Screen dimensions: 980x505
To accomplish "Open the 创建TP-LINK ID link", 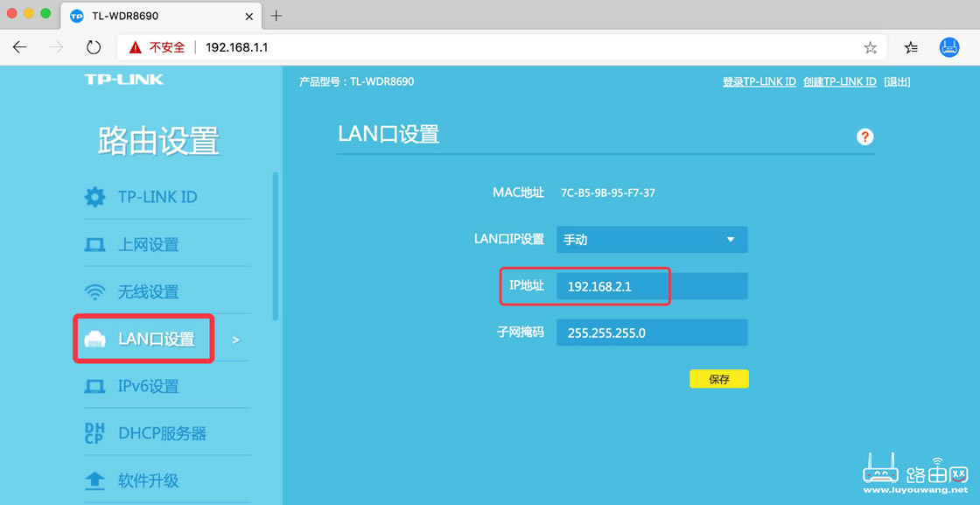I will click(x=840, y=81).
